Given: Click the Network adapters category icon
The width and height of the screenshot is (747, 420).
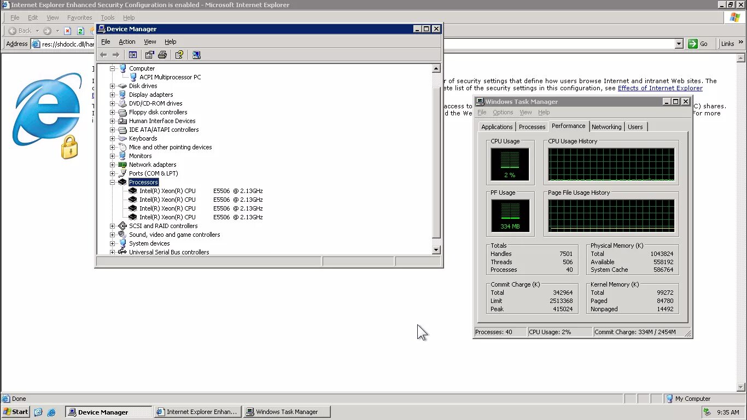Looking at the screenshot, I should (122, 165).
